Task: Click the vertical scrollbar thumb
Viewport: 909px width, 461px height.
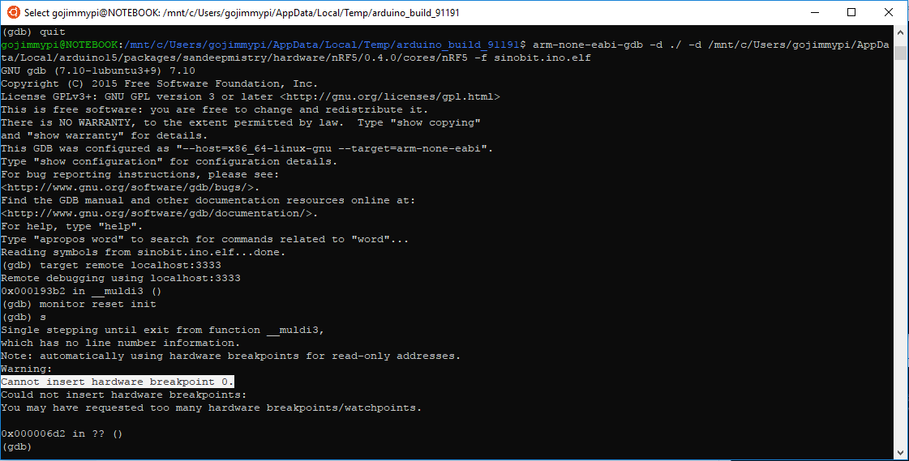Action: pyautogui.click(x=900, y=53)
